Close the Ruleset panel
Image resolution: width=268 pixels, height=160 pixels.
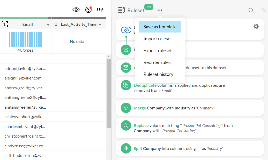coord(264,11)
